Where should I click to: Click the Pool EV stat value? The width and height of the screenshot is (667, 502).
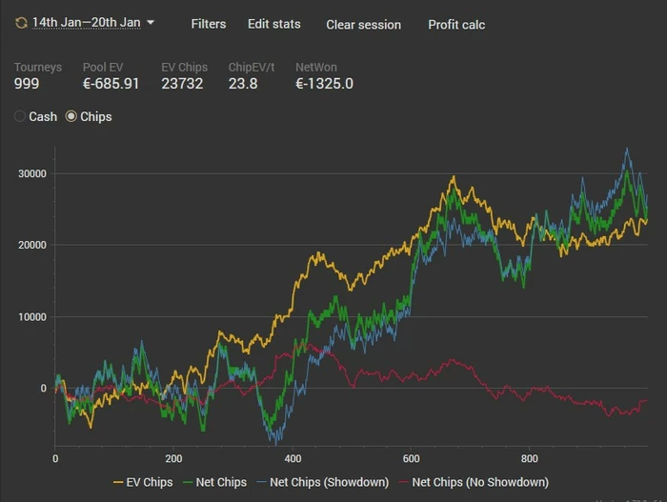pos(111,84)
